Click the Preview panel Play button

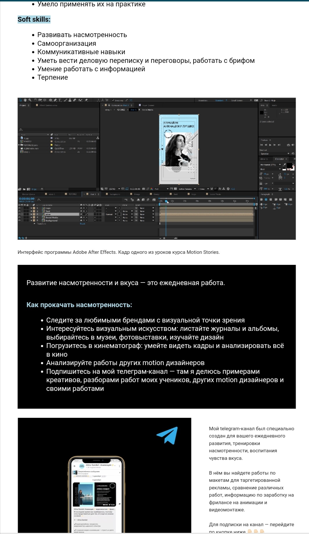pos(270,145)
